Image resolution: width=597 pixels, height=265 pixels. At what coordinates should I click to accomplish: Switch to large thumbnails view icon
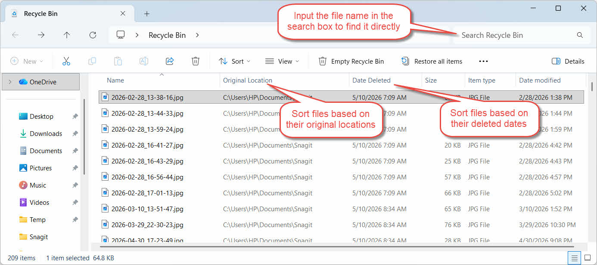click(587, 258)
